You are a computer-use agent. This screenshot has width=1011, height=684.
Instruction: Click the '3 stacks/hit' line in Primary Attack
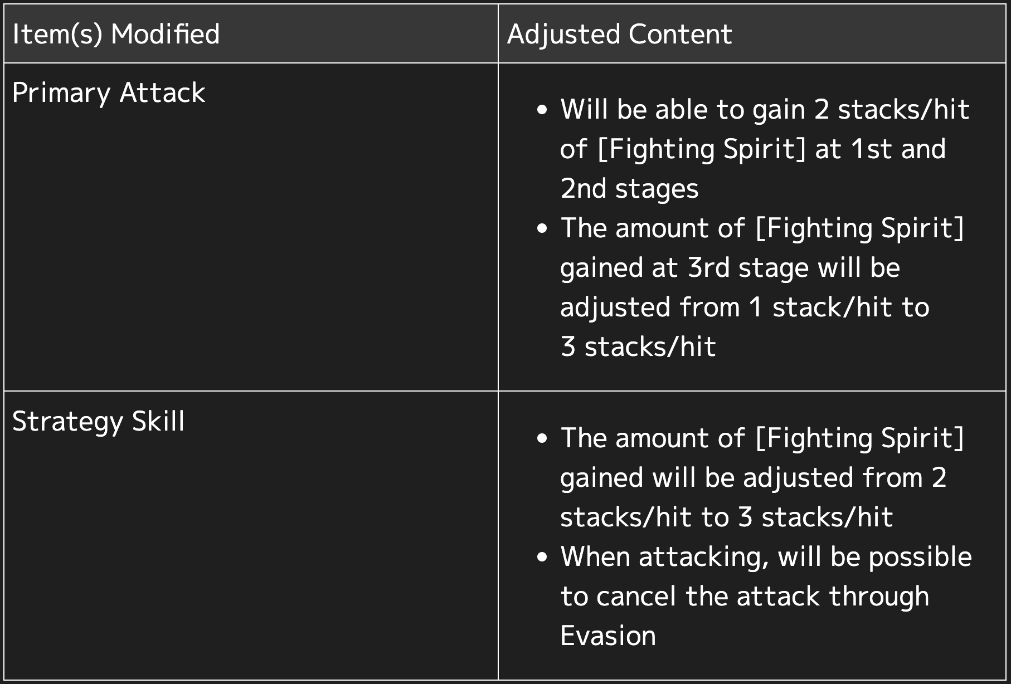point(638,346)
